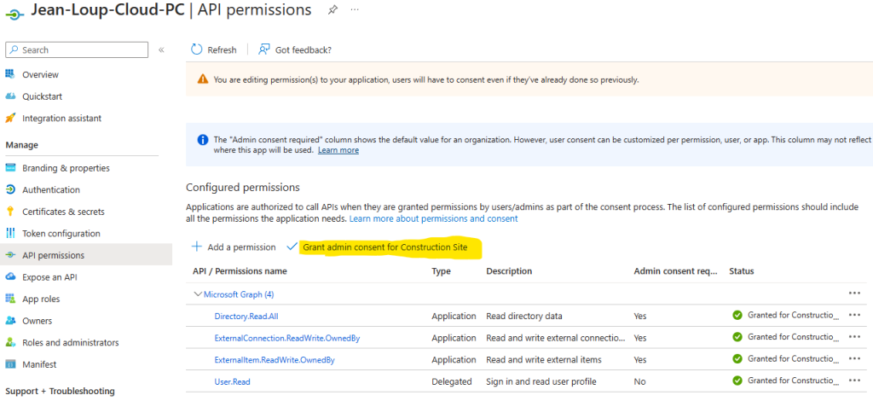Click the Admin consent req... column header
Viewport: 873px width, 401px height.
coord(676,271)
